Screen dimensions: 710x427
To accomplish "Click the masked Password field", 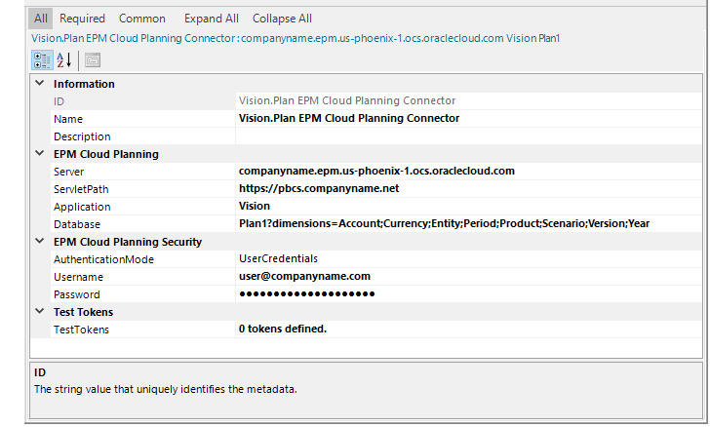I will (x=469, y=294).
